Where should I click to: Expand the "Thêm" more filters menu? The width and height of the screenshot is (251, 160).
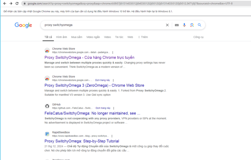(142, 37)
